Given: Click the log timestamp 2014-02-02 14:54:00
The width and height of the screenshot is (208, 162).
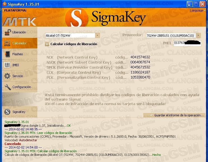Looking at the screenshot, I should [23, 147].
